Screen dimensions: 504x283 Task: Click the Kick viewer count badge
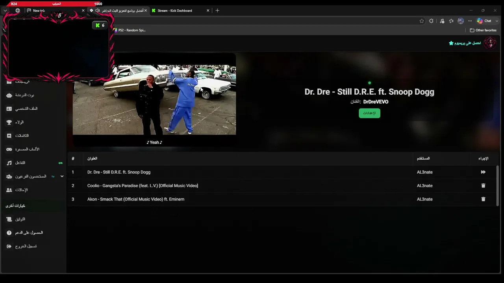tap(100, 26)
